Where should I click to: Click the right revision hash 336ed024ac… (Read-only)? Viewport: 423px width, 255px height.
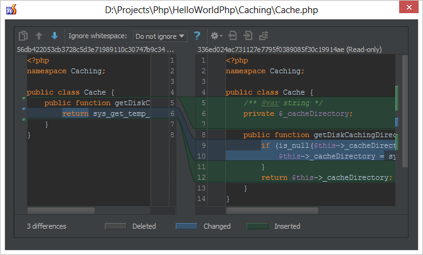pos(289,49)
